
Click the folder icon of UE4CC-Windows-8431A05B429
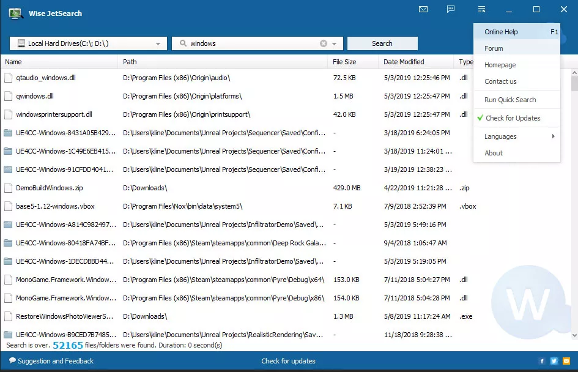(8, 133)
